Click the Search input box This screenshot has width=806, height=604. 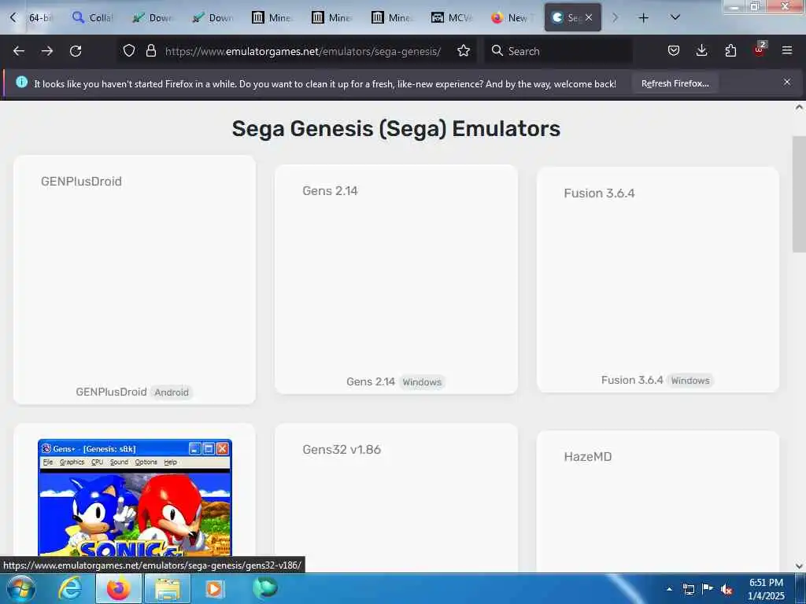coord(558,51)
